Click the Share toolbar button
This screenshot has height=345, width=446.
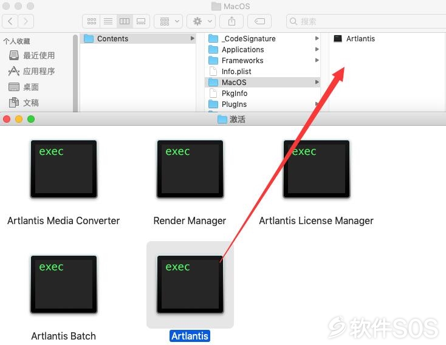click(232, 21)
